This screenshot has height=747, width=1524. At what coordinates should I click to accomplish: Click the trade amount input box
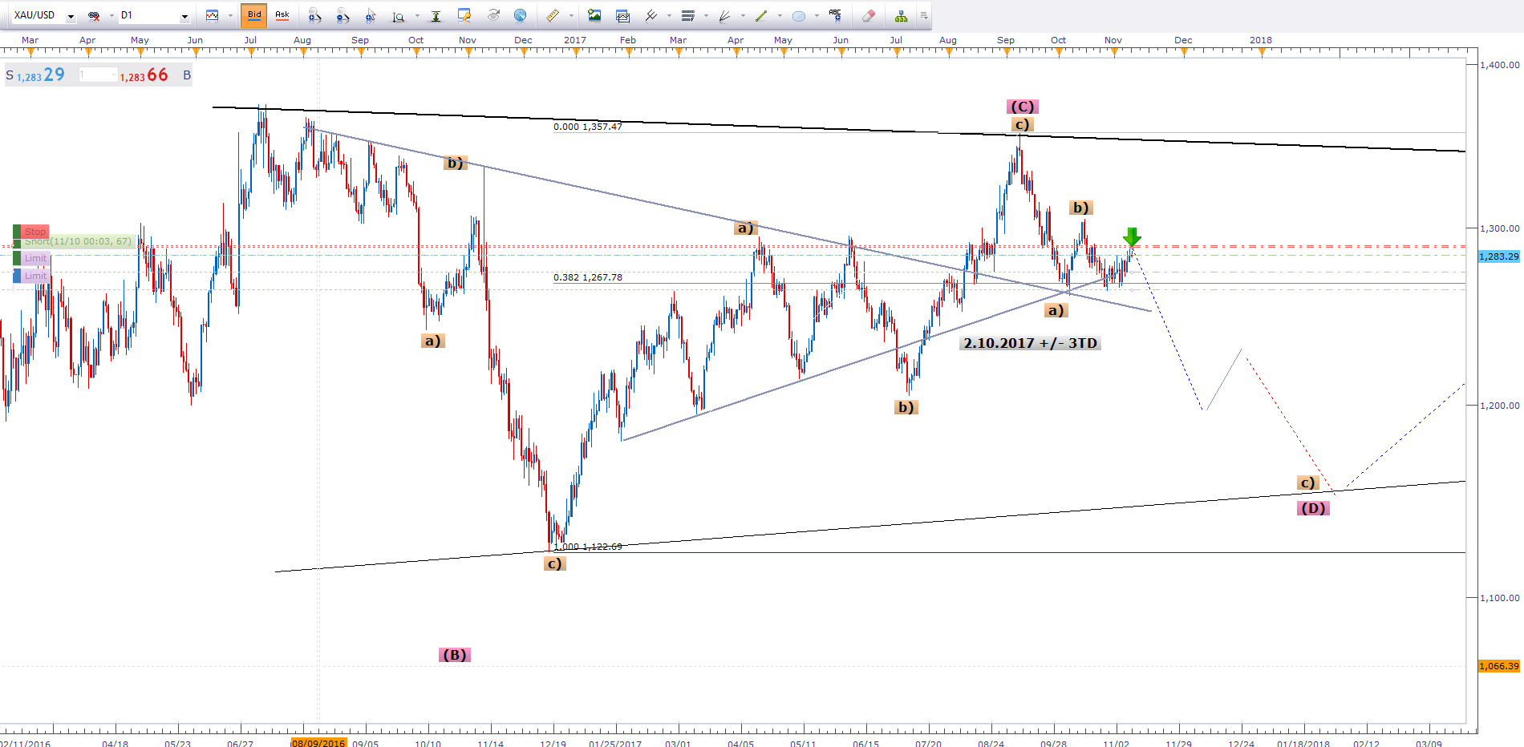tap(98, 75)
